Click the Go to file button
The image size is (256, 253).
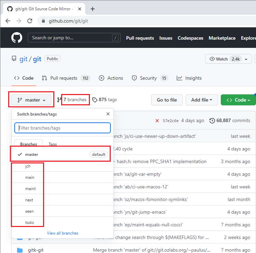[x=167, y=100]
